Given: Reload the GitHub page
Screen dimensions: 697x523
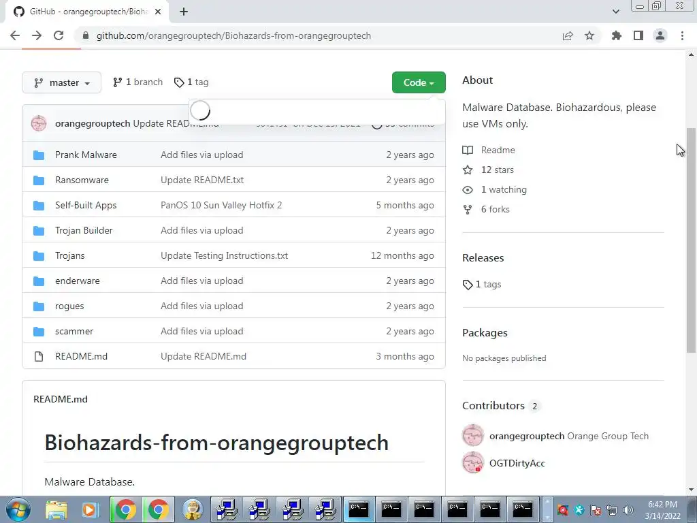Looking at the screenshot, I should pos(59,35).
